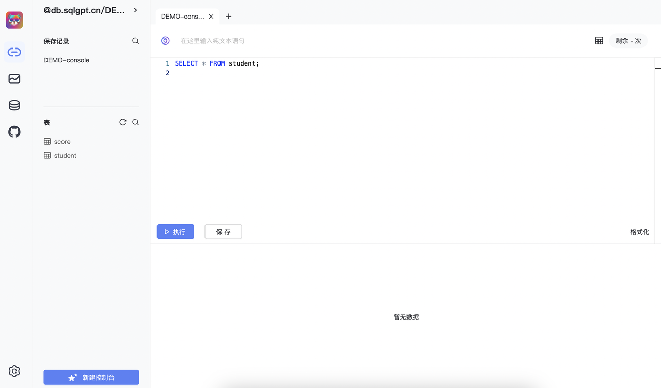The image size is (661, 388).
Task: Click the 剩余 - 次 remaining badge
Action: click(x=628, y=41)
